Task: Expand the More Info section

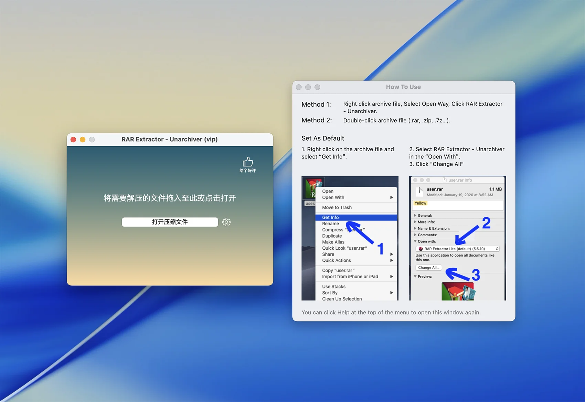Action: (415, 222)
